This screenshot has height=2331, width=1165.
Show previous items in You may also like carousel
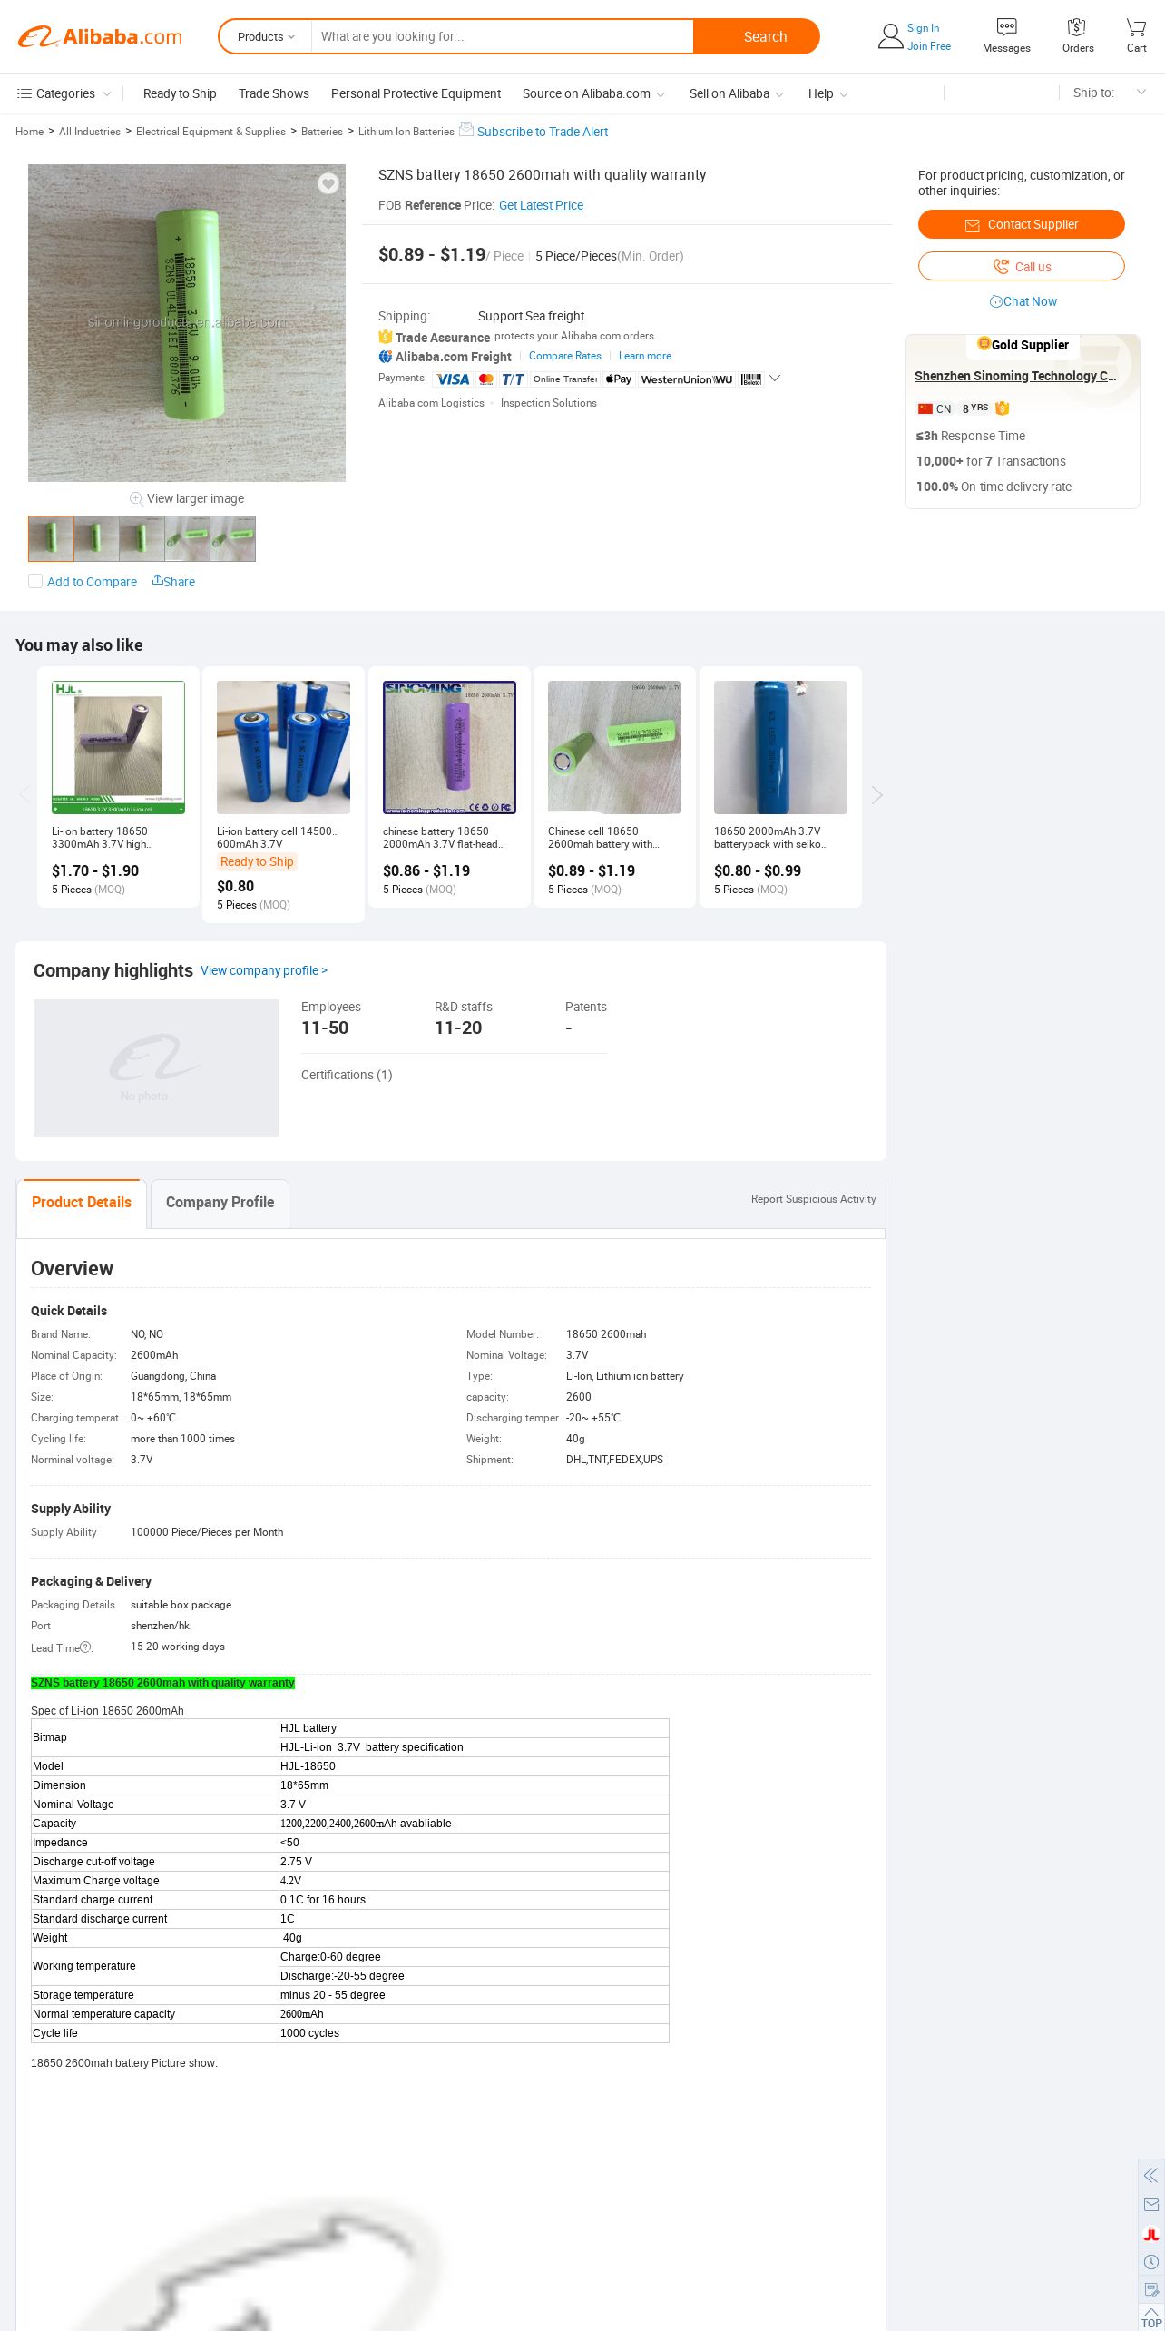[x=24, y=795]
